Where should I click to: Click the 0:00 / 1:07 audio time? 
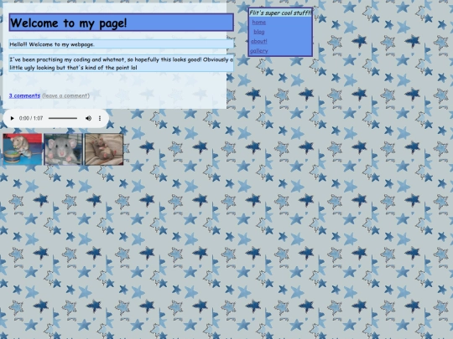coord(31,118)
